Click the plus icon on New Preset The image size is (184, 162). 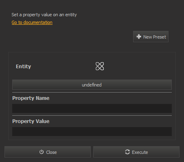139,37
